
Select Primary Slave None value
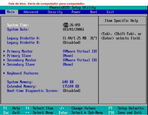68,56
